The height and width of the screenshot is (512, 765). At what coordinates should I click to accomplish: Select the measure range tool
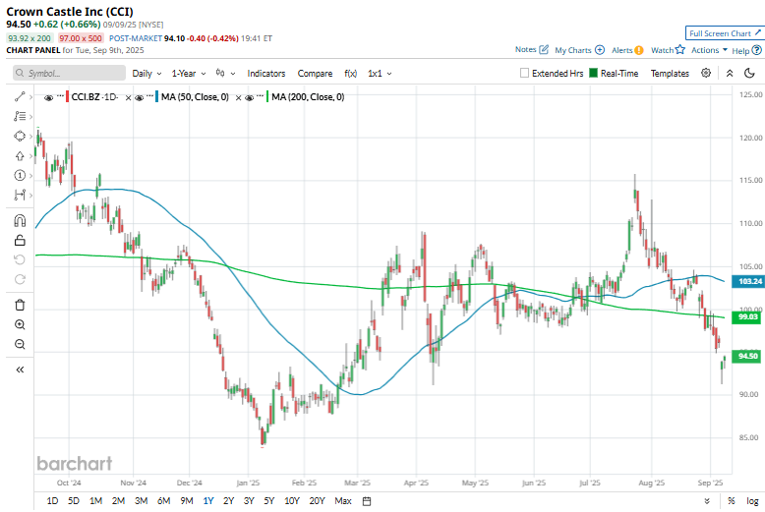(x=20, y=195)
